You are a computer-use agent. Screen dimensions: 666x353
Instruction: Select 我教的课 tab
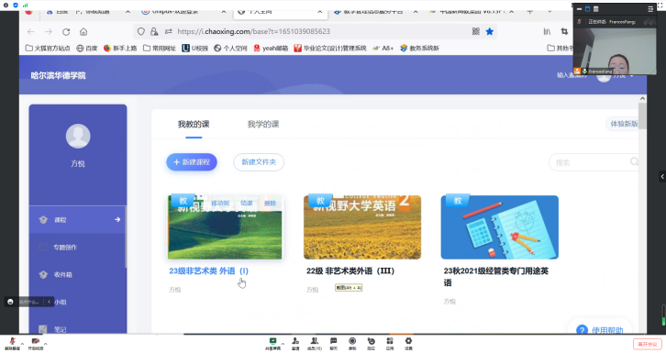pos(194,125)
